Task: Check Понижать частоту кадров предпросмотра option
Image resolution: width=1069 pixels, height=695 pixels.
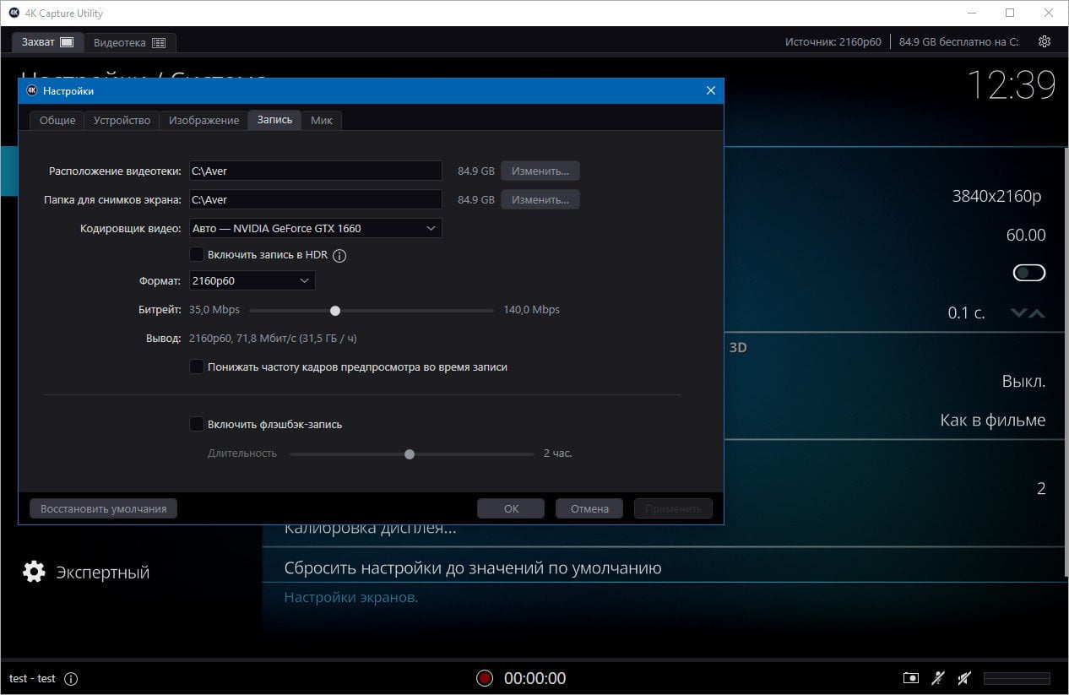Action: click(x=196, y=367)
